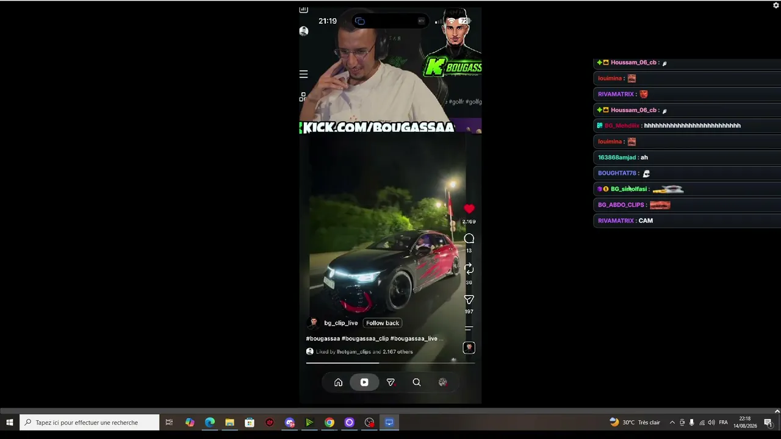
Task: Open File Explorer from the taskbar
Action: coord(229,422)
